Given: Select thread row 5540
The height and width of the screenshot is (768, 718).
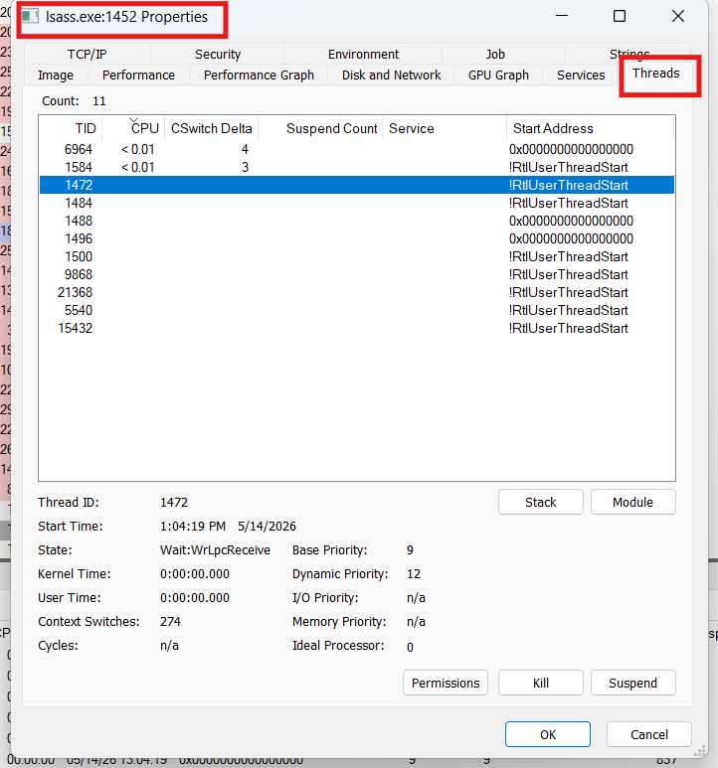Looking at the screenshot, I should pyautogui.click(x=357, y=311).
